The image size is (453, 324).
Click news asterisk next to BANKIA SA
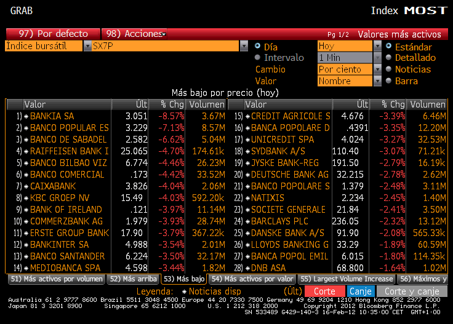point(26,117)
